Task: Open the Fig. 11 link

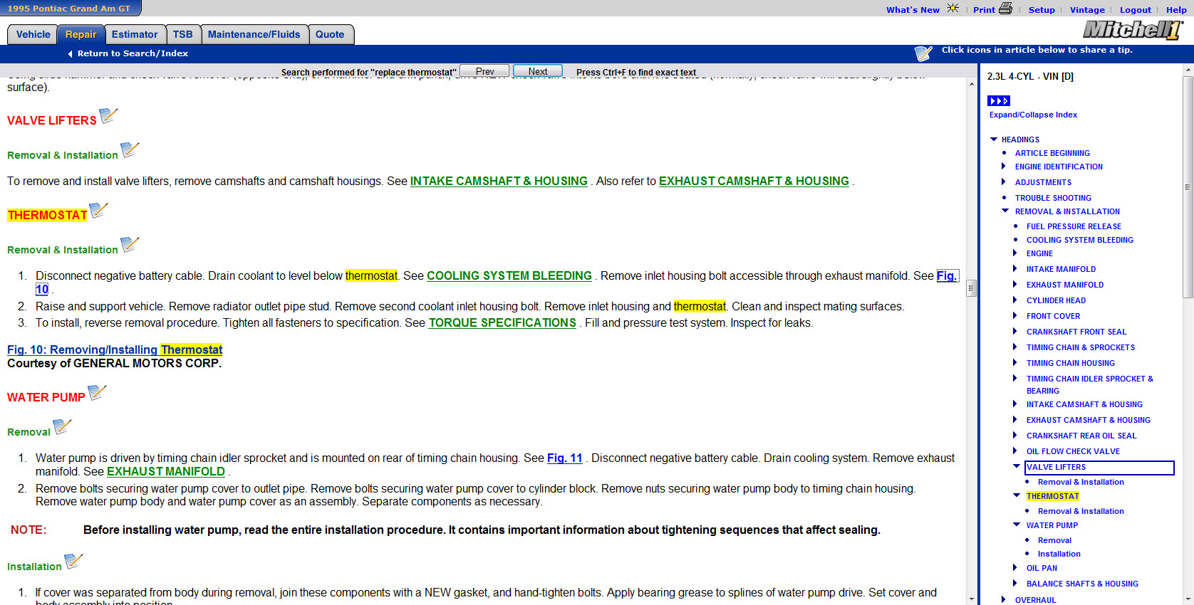Action: [565, 458]
